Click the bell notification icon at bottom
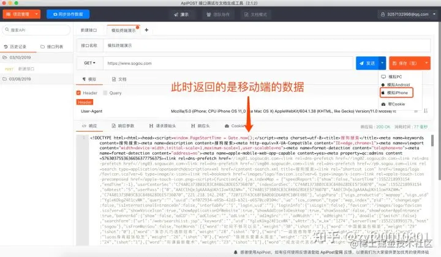 tap(235, 252)
